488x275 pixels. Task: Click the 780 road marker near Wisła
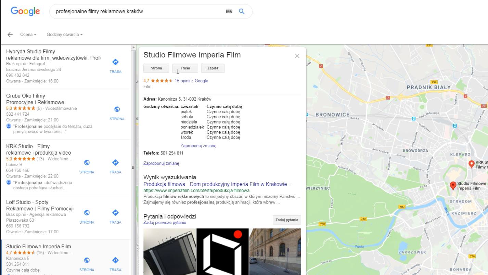(363, 219)
